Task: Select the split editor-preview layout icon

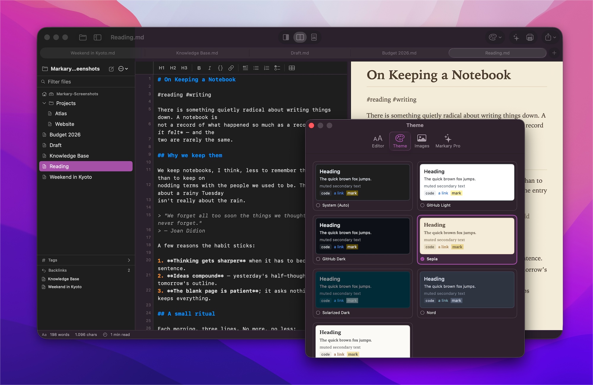Action: tap(300, 37)
